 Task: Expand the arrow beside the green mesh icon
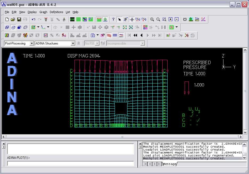click(38, 27)
